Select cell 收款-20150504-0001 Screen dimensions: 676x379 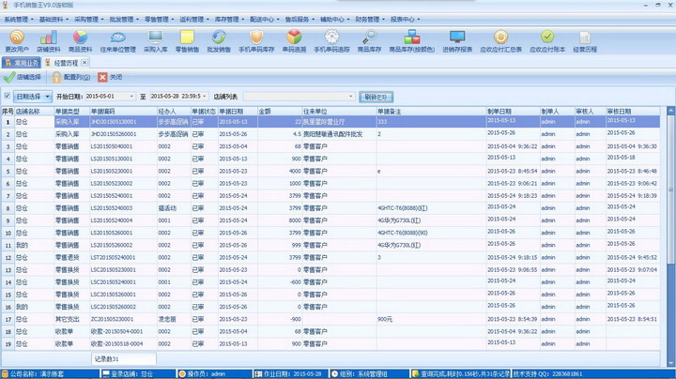(x=123, y=332)
